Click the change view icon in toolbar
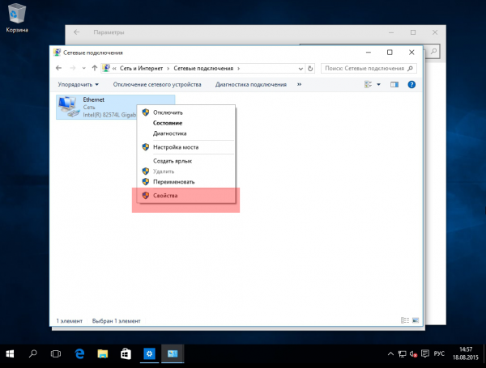This screenshot has width=486, height=368. click(x=368, y=84)
